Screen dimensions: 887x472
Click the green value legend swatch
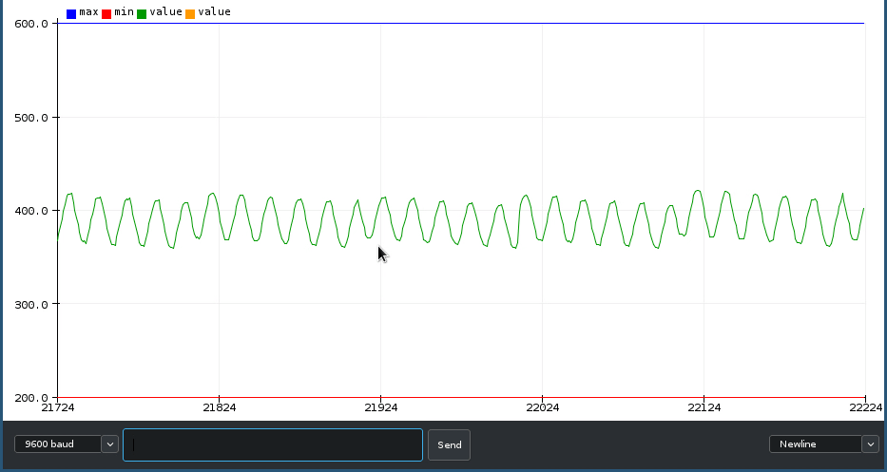click(142, 13)
